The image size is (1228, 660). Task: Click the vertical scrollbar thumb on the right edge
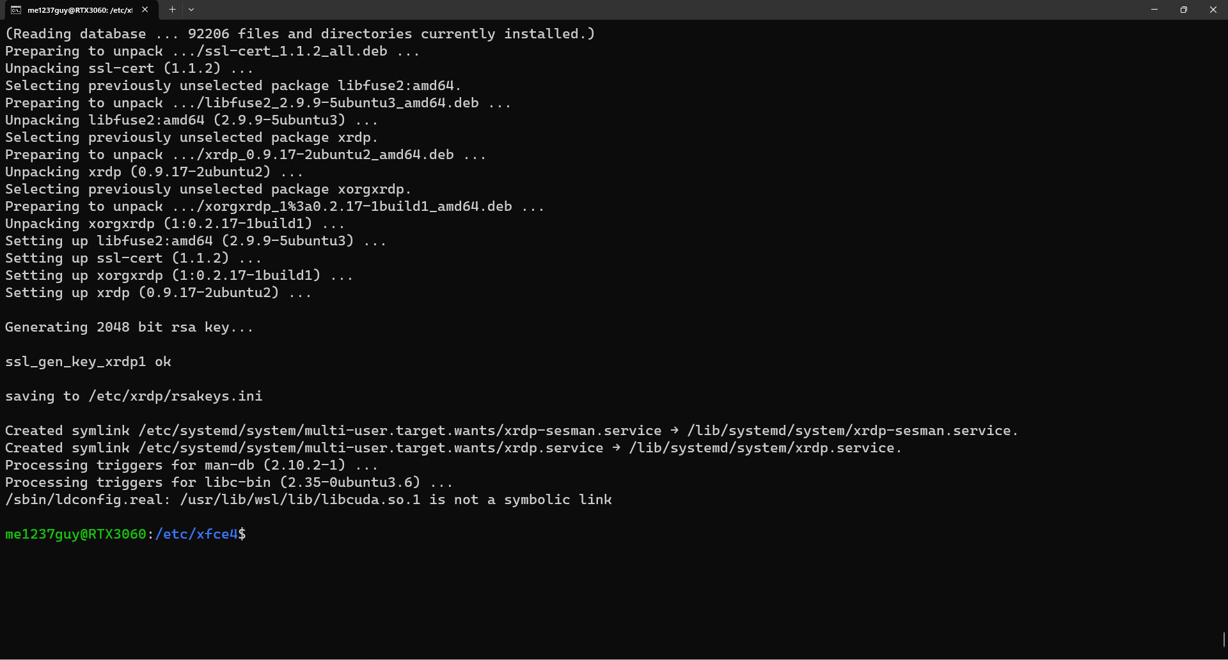coord(1224,640)
